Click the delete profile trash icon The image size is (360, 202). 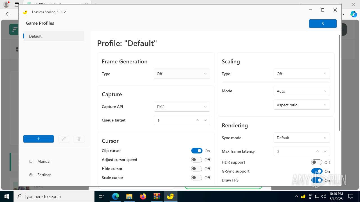tap(79, 139)
